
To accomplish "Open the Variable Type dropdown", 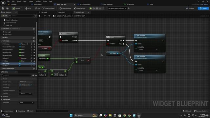I will point(25,85).
